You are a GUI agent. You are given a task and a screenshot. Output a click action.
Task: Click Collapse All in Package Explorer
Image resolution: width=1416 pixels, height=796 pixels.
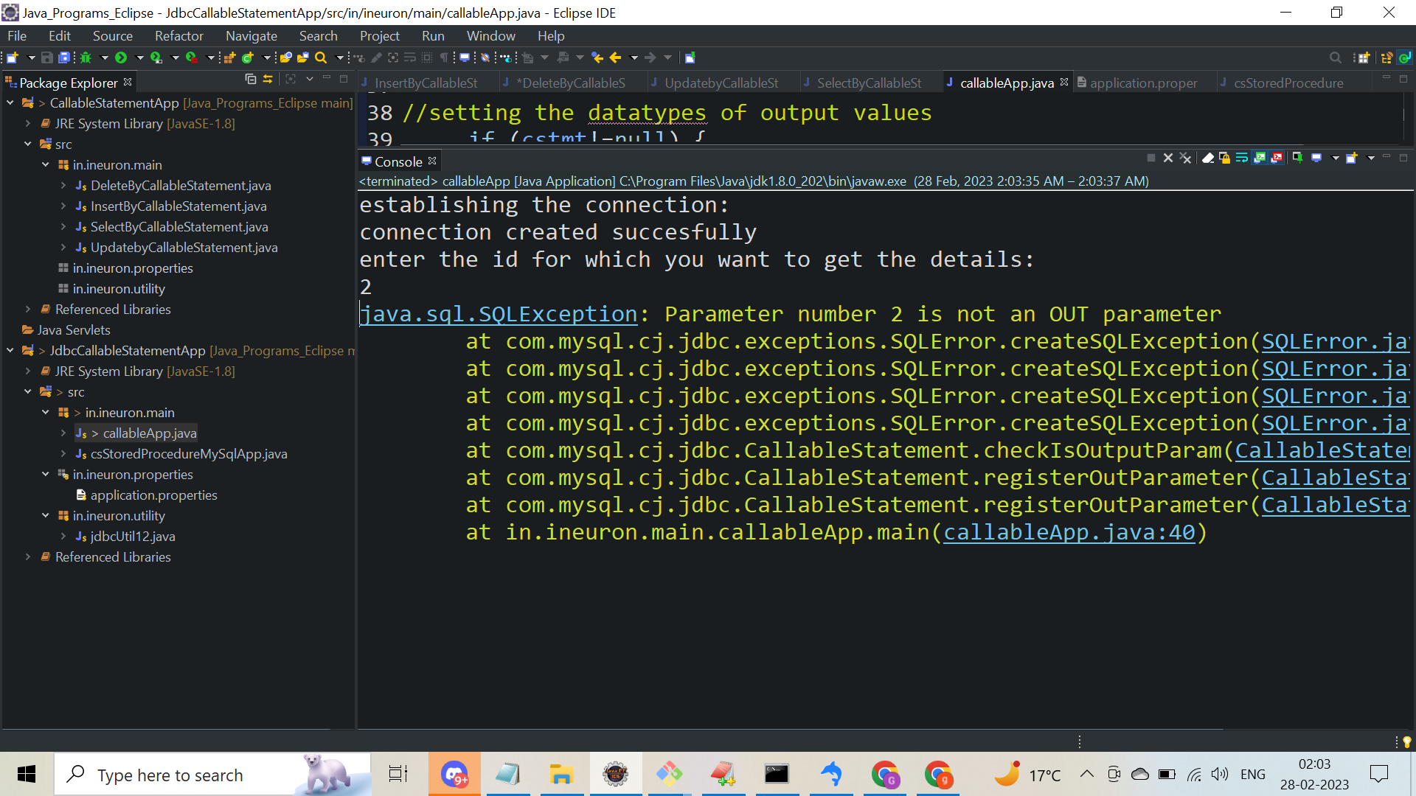(x=250, y=80)
